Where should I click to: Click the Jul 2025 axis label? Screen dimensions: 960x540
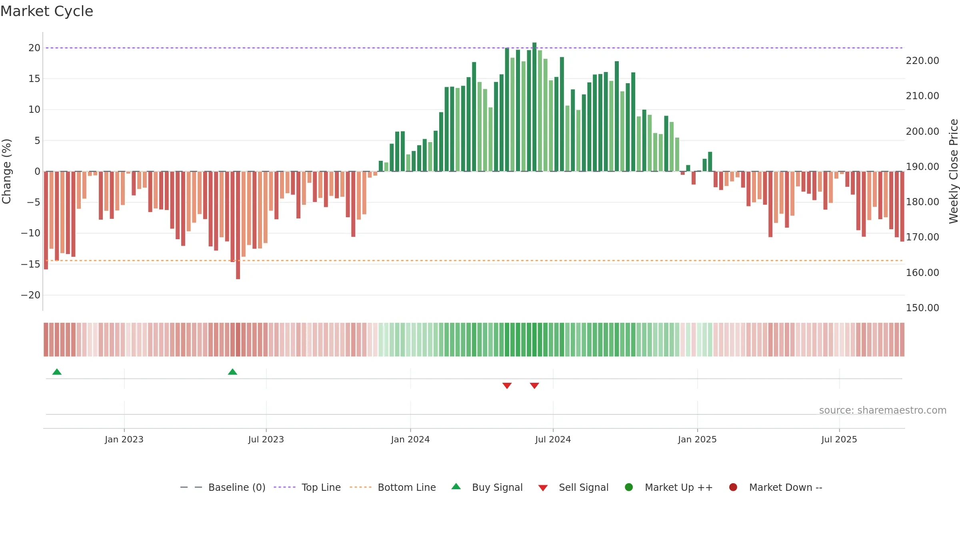pyautogui.click(x=839, y=439)
